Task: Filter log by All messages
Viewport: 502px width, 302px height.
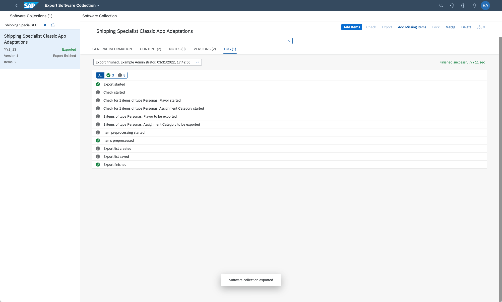Action: 100,75
